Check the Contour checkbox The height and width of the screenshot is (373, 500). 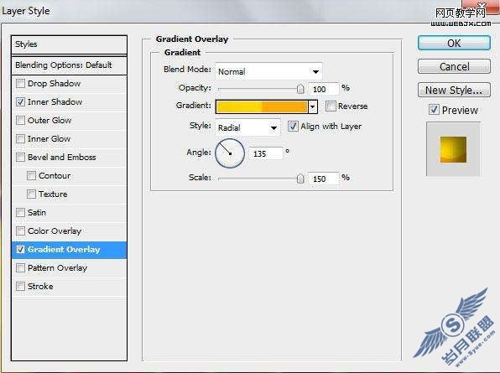pyautogui.click(x=31, y=176)
